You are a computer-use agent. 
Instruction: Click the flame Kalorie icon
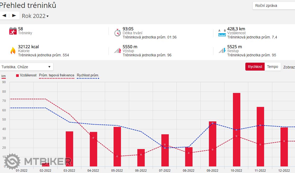pyautogui.click(x=13, y=50)
